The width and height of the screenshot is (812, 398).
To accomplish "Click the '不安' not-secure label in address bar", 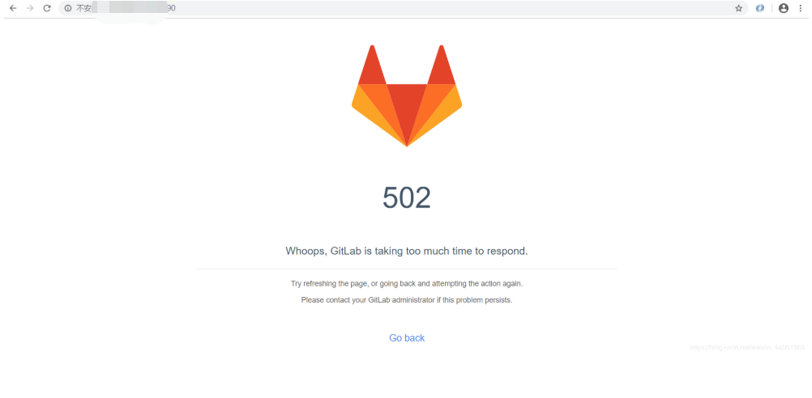I will tap(84, 8).
